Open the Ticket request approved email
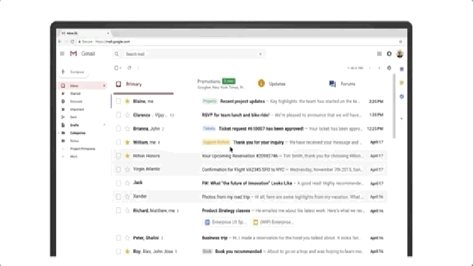The height and width of the screenshot is (266, 473). point(249,129)
